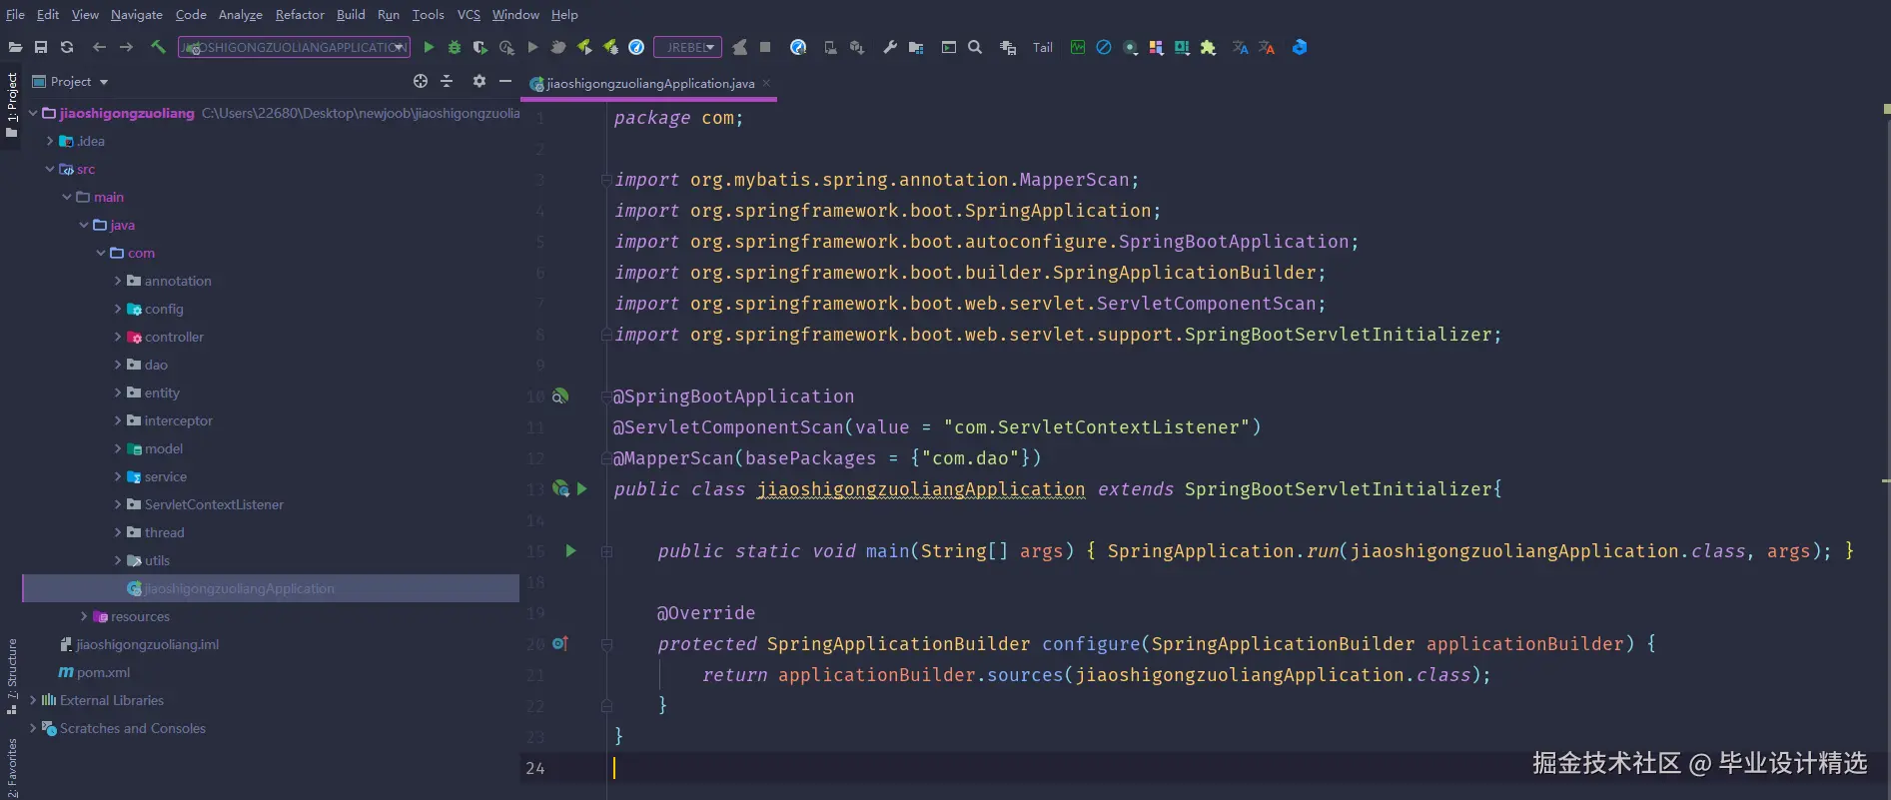
Task: Click the blue bird icon in toolbar
Action: [1300, 47]
